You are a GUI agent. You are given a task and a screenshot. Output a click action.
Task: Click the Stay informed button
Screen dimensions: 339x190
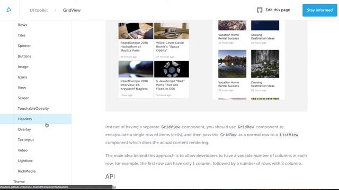point(320,10)
